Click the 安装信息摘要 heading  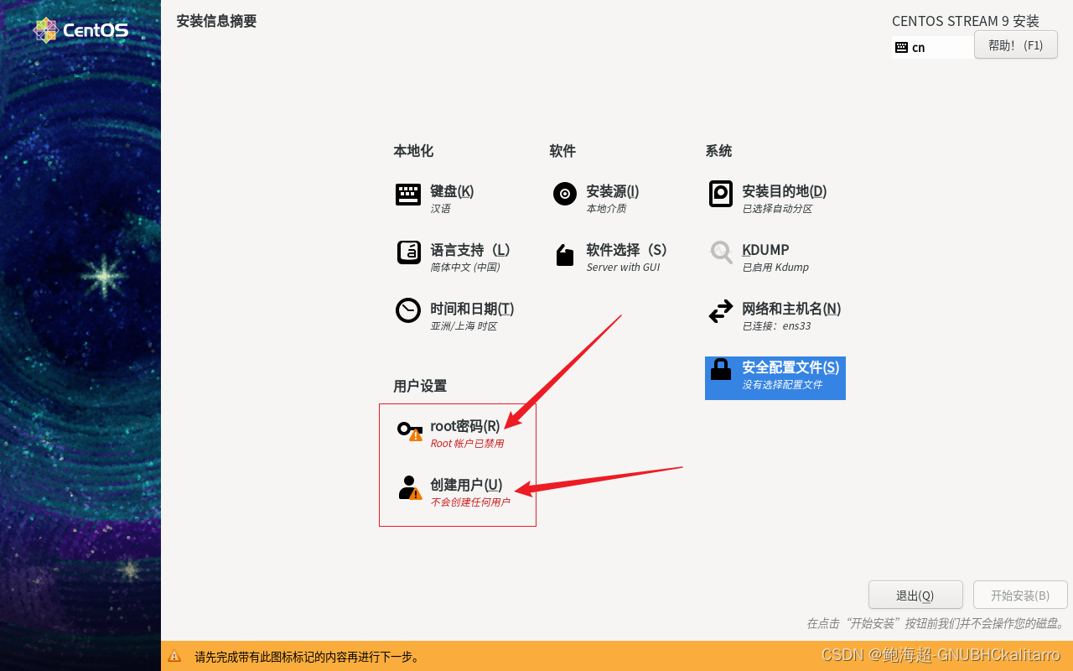pos(216,20)
